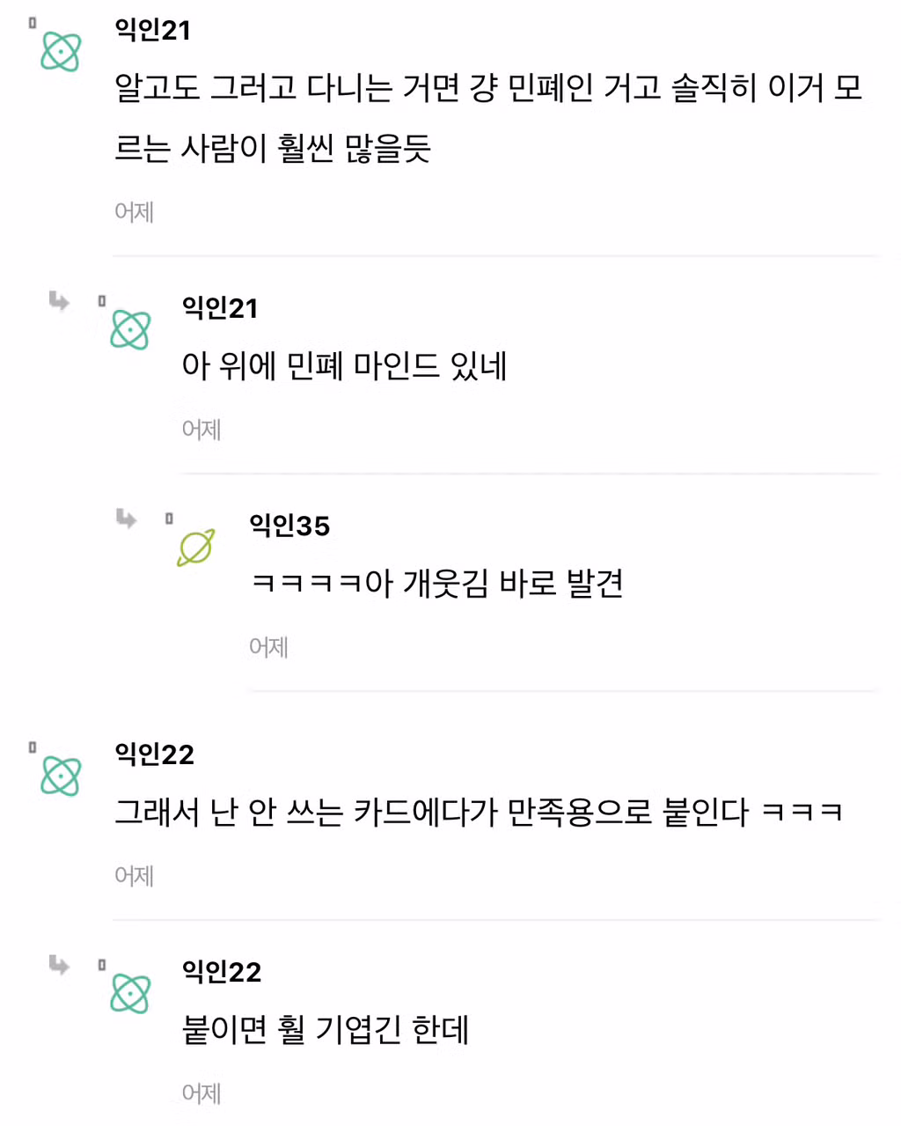Toggle the block marker on 익인35's reply
901x1126 pixels.
(168, 518)
